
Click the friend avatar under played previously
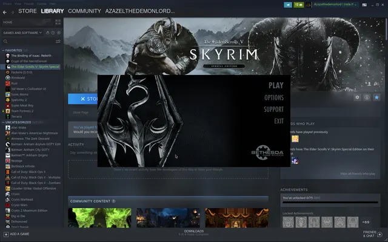295,139
